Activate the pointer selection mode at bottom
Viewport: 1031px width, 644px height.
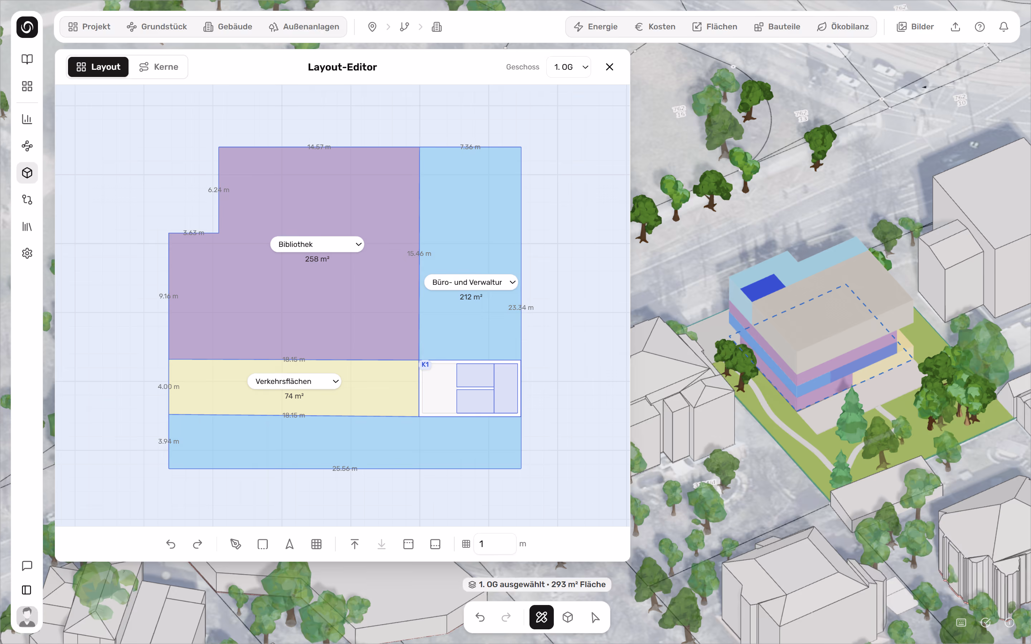(595, 617)
